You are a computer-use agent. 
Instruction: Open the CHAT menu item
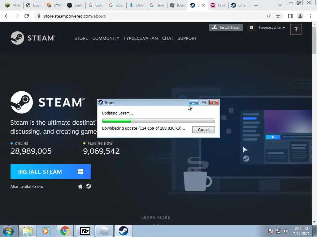(167, 38)
